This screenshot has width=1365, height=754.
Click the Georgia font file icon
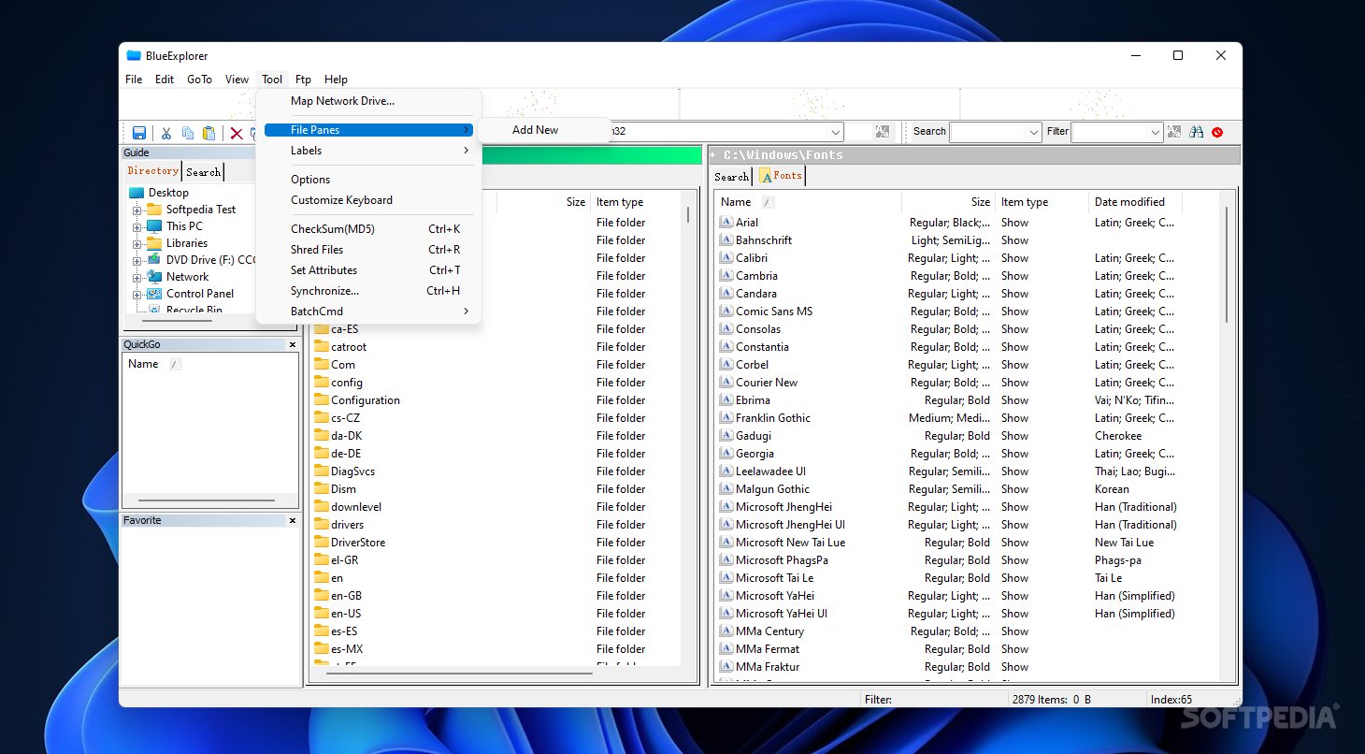coord(726,454)
